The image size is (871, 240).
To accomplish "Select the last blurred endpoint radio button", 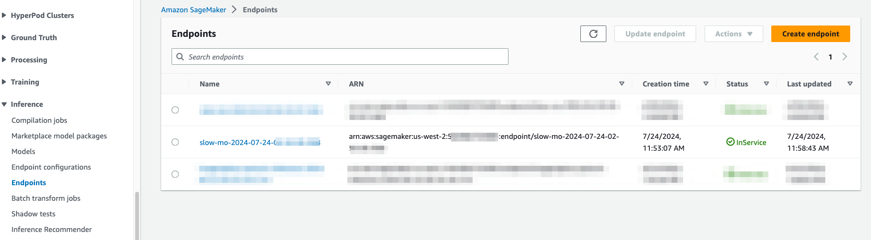I will 175,174.
